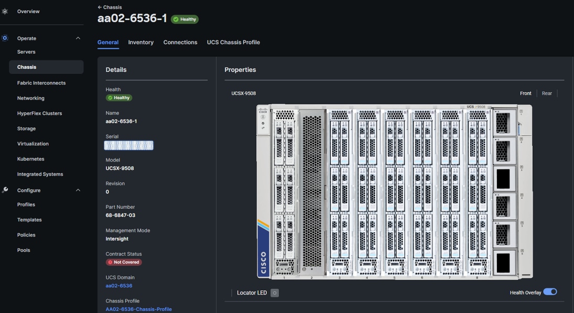
Task: Open the Inventory tab
Action: (141, 42)
